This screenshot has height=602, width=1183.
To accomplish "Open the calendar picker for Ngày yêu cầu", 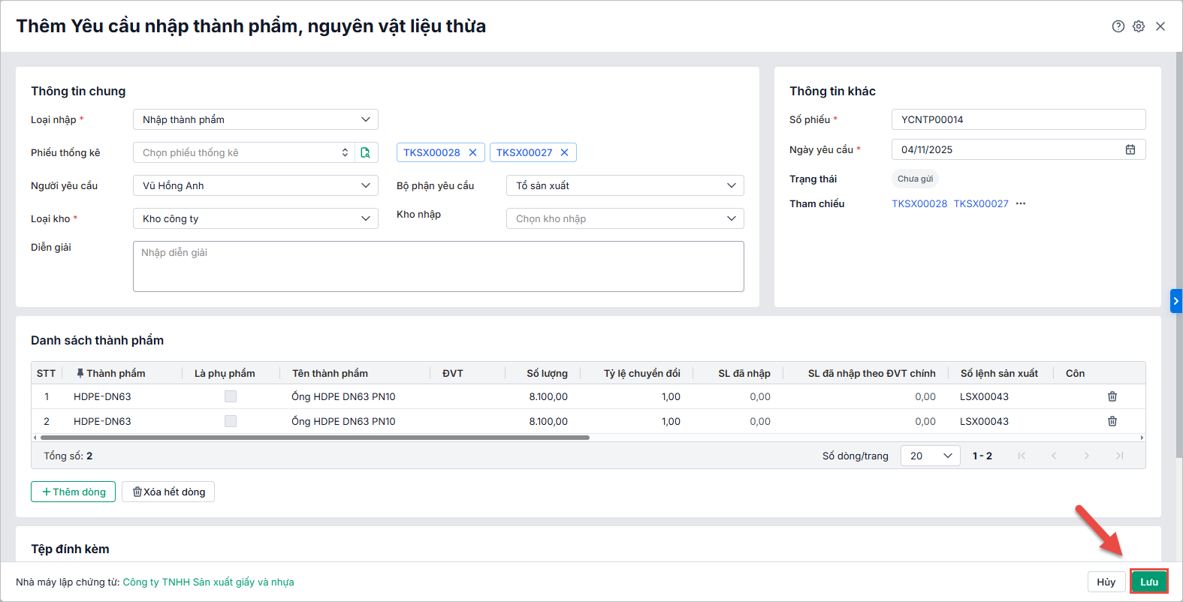I will tap(1130, 149).
